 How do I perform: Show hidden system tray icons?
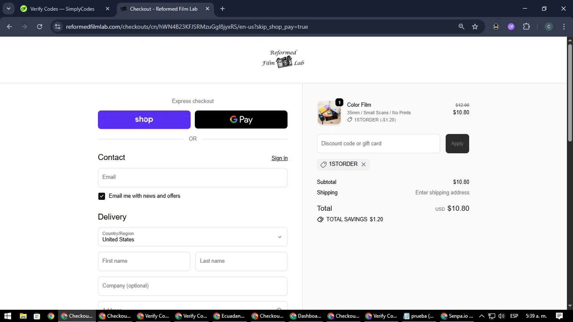point(482,316)
